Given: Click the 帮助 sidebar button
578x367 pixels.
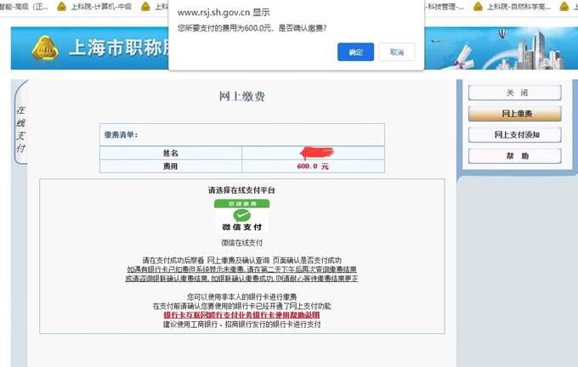Looking at the screenshot, I should [x=515, y=155].
